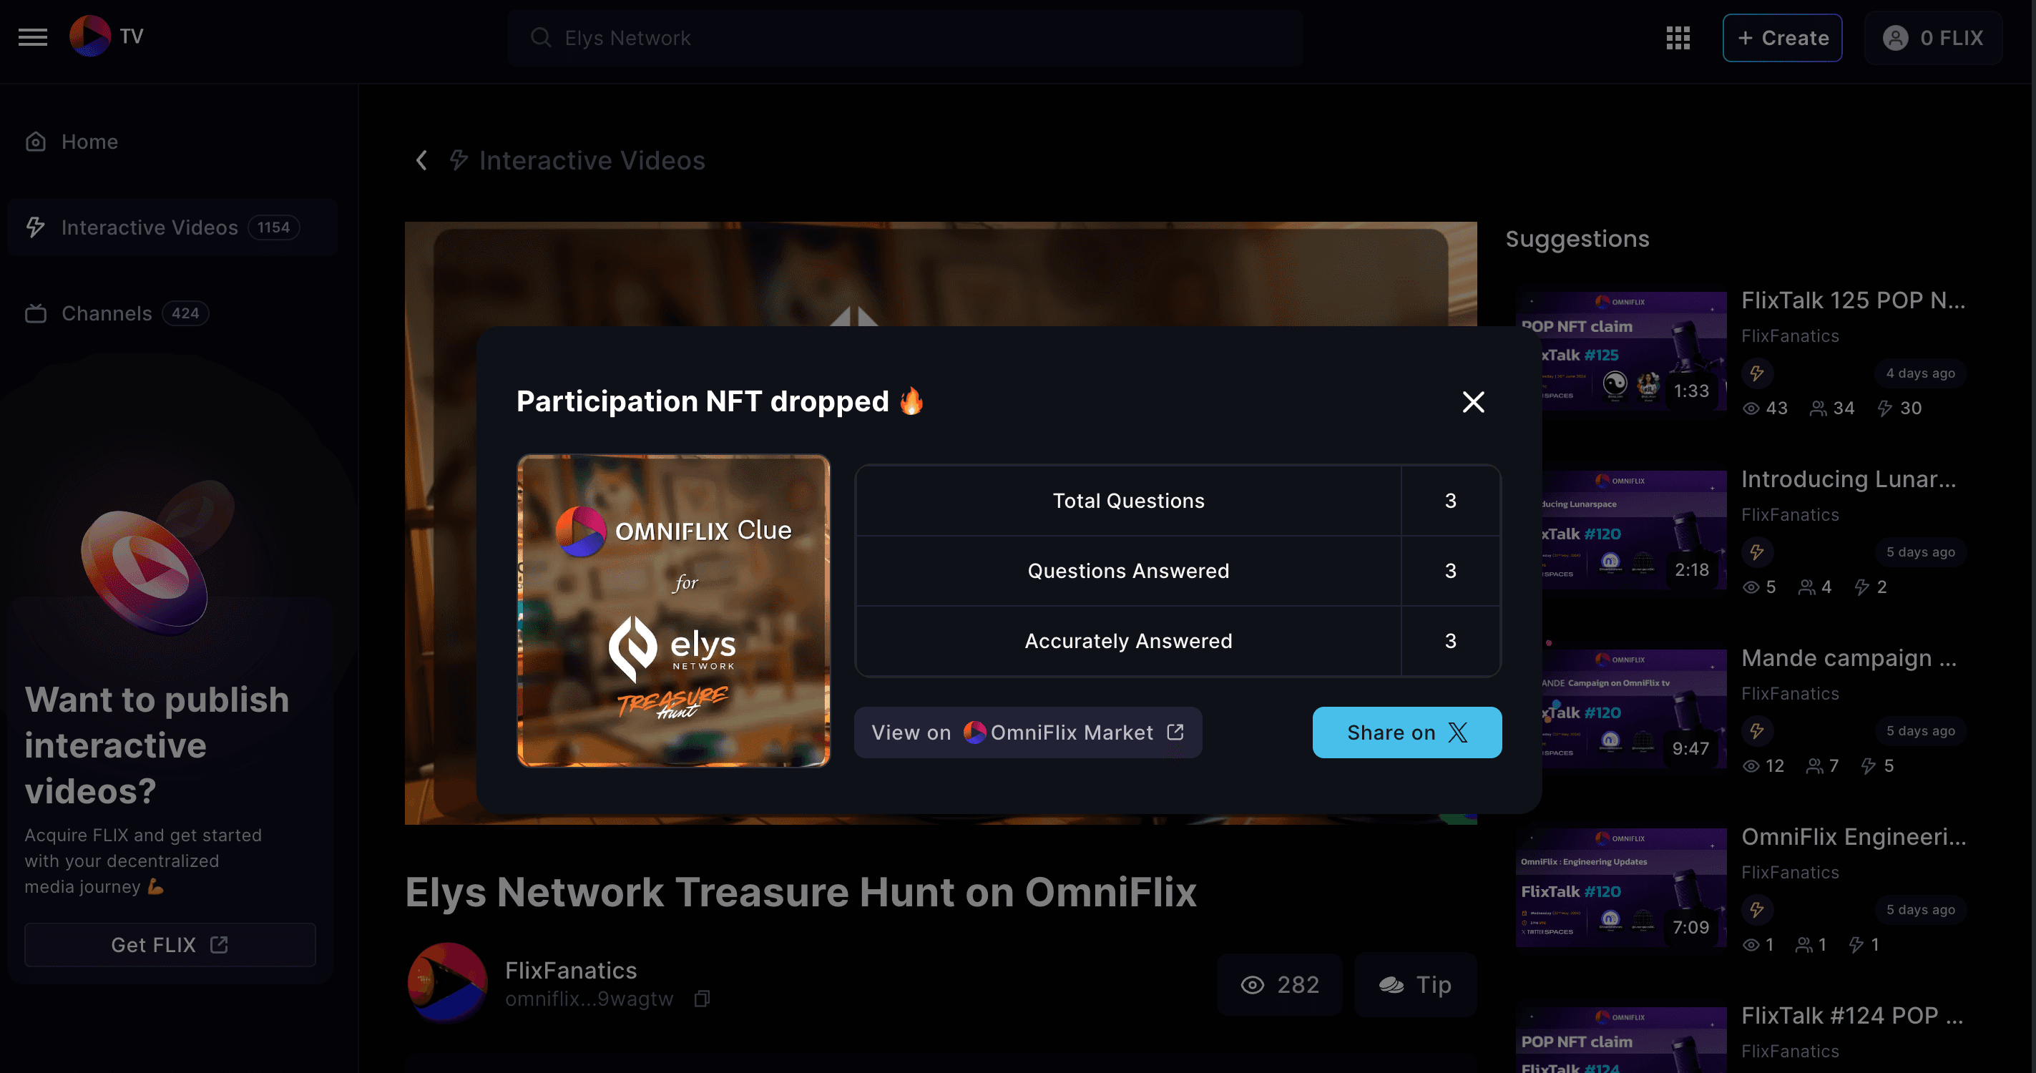Image resolution: width=2036 pixels, height=1073 pixels.
Task: Close the Participation NFT dropped modal
Action: tap(1474, 400)
